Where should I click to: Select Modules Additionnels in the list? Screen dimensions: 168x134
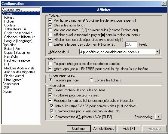point(19,68)
